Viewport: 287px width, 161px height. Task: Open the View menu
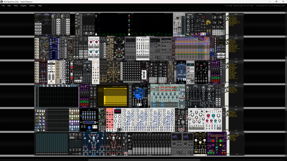16,6
